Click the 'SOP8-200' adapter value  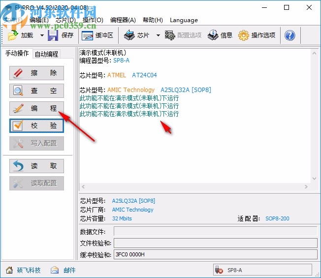coord(277,218)
